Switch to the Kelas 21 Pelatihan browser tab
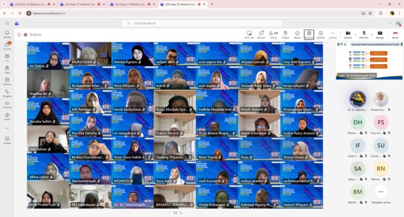Image resolution: width=404 pixels, height=217 pixels. (x=130, y=4)
